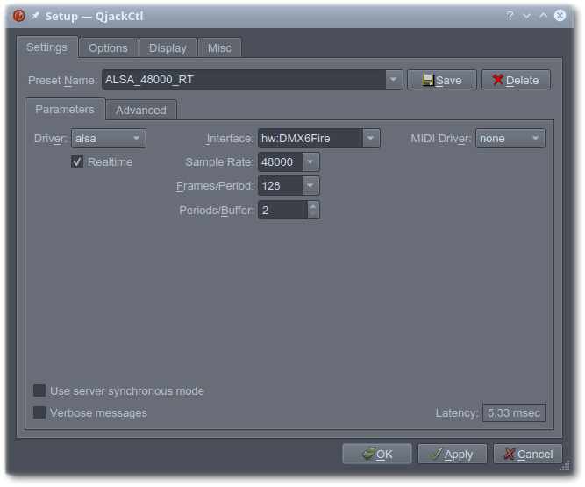Toggle the pin window icon in title bar
This screenshot has height=487, width=585.
click(35, 16)
